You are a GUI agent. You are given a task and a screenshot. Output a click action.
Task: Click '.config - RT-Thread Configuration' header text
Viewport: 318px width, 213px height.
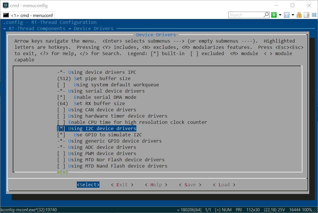[50, 22]
